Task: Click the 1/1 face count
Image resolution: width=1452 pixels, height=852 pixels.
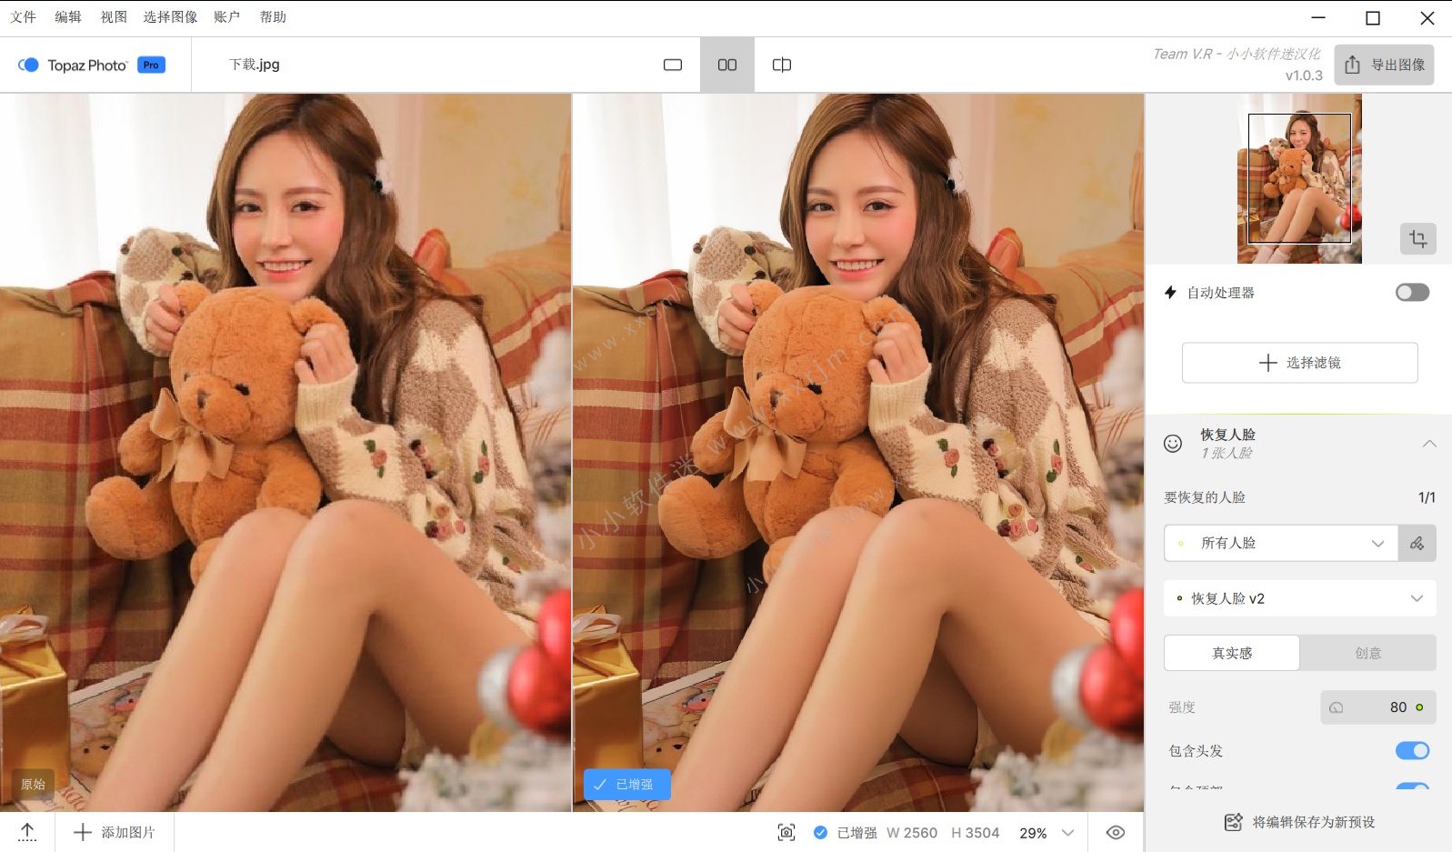Action: 1427,497
